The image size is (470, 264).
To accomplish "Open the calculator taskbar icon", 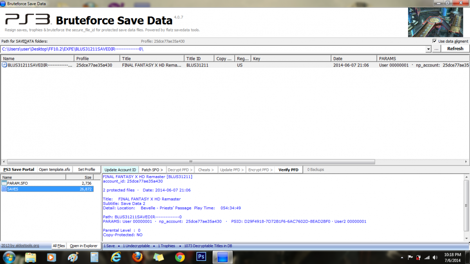I will [94, 257].
